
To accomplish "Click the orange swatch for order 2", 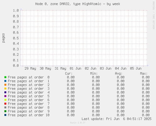I will click(x=5, y=85).
